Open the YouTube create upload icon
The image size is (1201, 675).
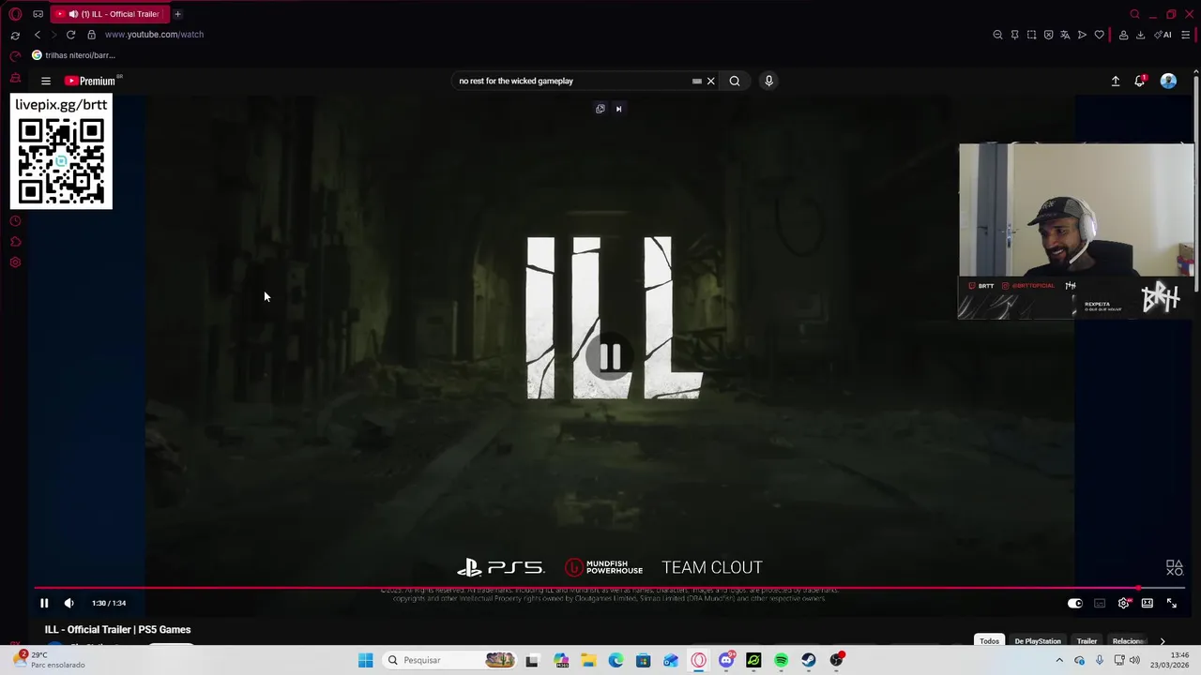tap(1116, 81)
